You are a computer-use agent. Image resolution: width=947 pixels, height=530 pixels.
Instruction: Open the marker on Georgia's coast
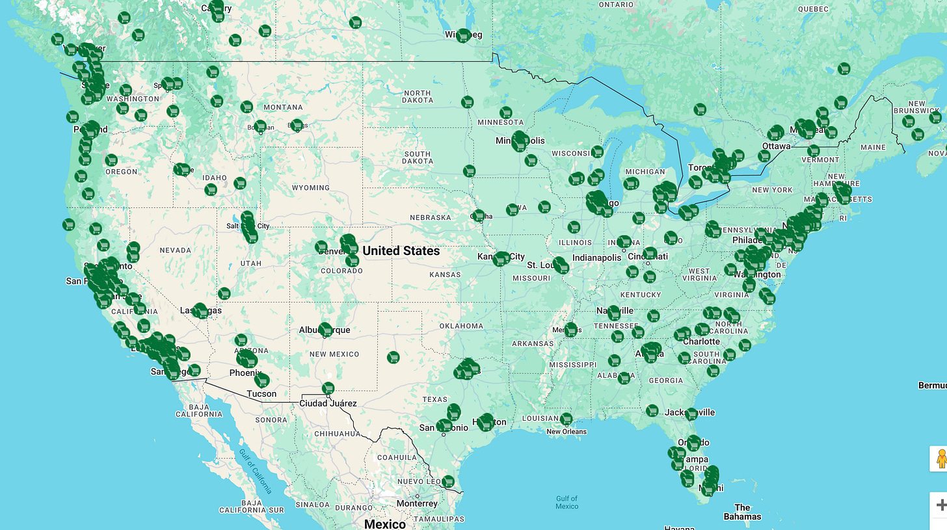click(713, 371)
